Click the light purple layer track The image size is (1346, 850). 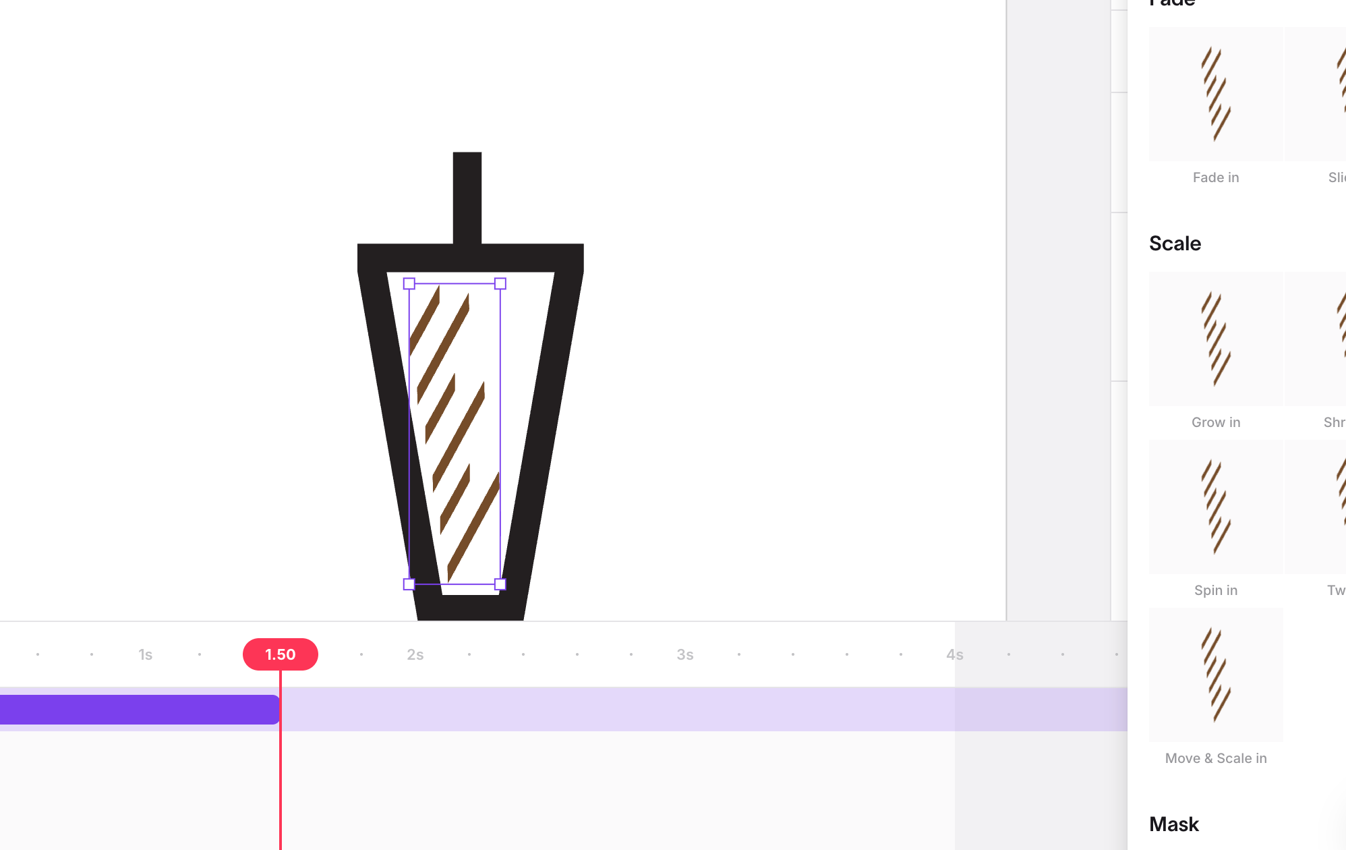tap(607, 710)
